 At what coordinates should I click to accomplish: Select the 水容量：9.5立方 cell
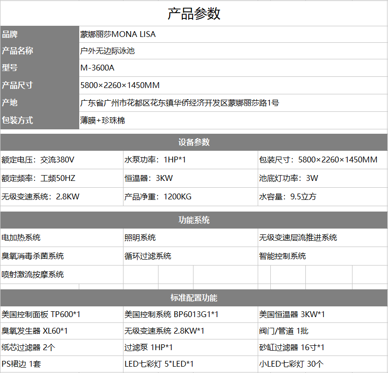coord(322,196)
